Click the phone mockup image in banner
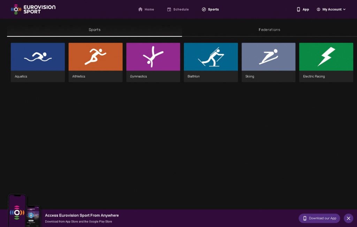Viewport: 357px width, 227px height. [x=24, y=211]
